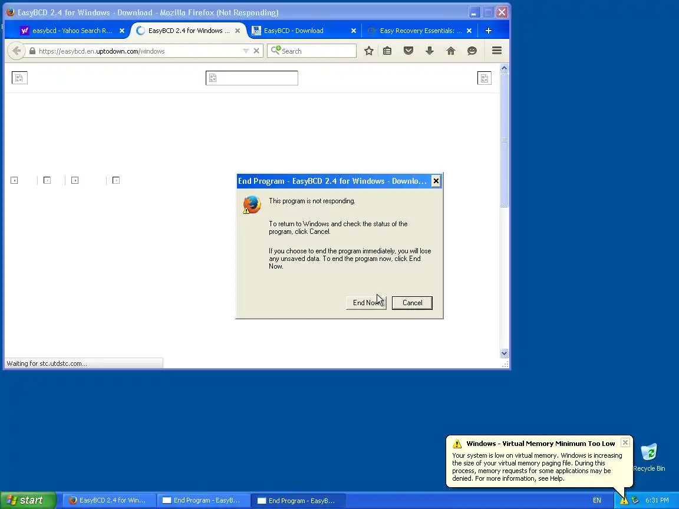Click the EasyBCD - Download tab favicon

(256, 31)
